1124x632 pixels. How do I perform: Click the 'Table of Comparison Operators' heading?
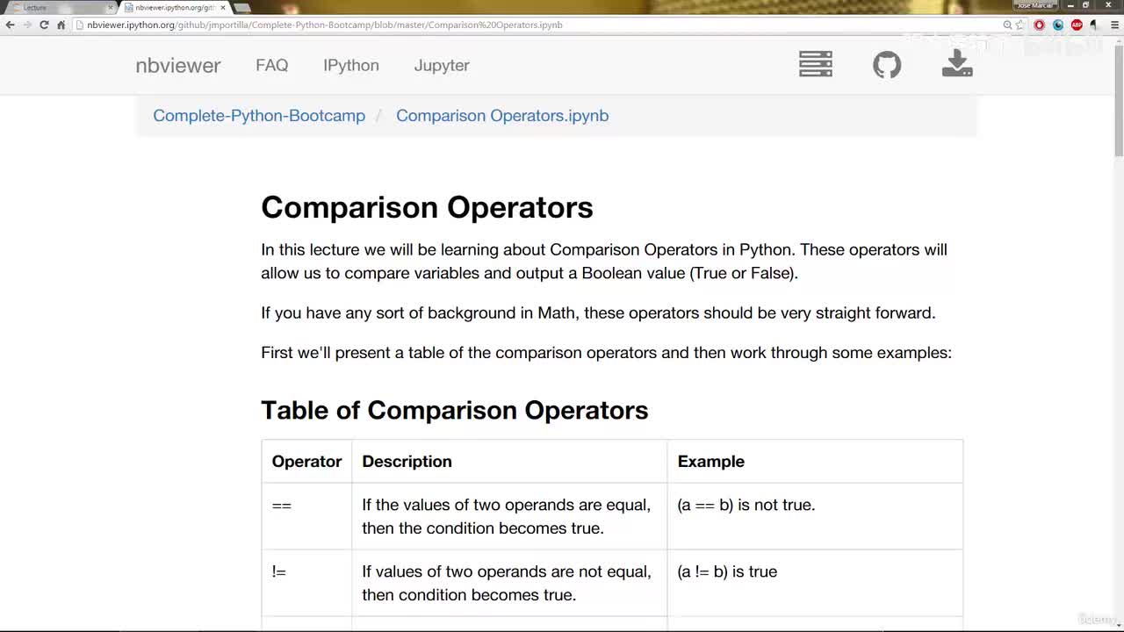[455, 410]
